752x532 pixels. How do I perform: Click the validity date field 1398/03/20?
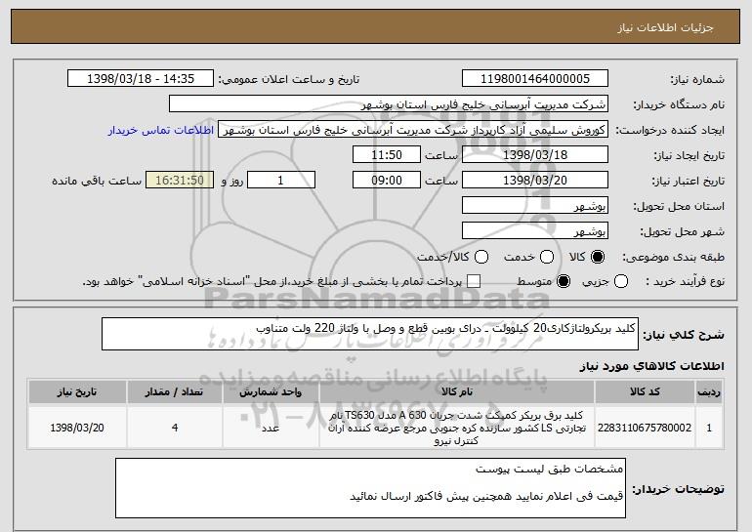click(535, 181)
